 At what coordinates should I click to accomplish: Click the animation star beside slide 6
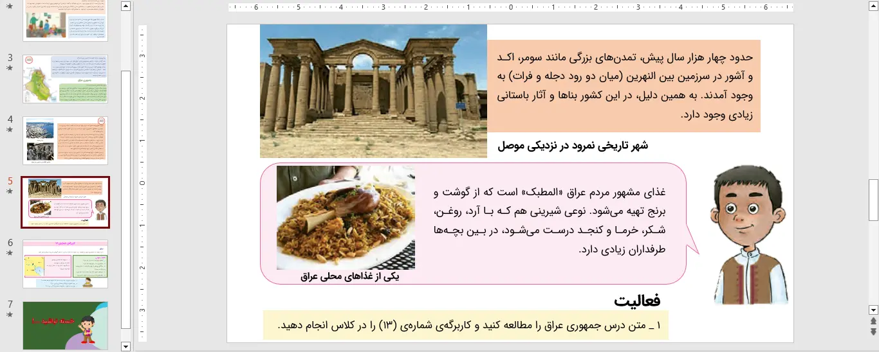click(10, 253)
